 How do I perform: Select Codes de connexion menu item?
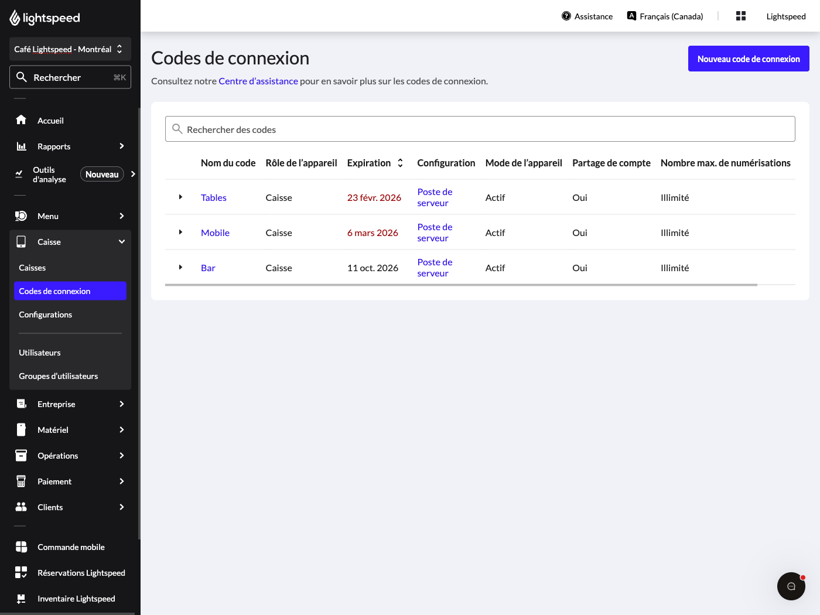click(x=70, y=291)
